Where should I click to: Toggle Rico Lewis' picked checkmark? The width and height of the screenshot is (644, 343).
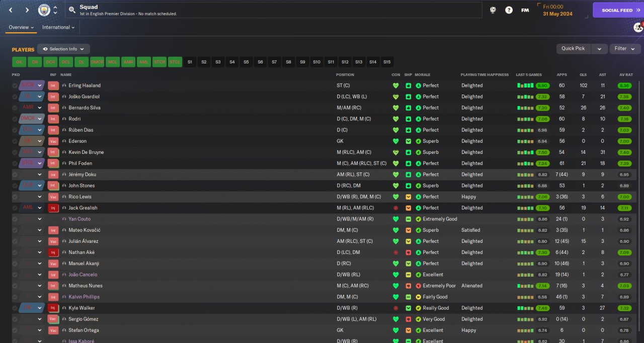point(15,197)
